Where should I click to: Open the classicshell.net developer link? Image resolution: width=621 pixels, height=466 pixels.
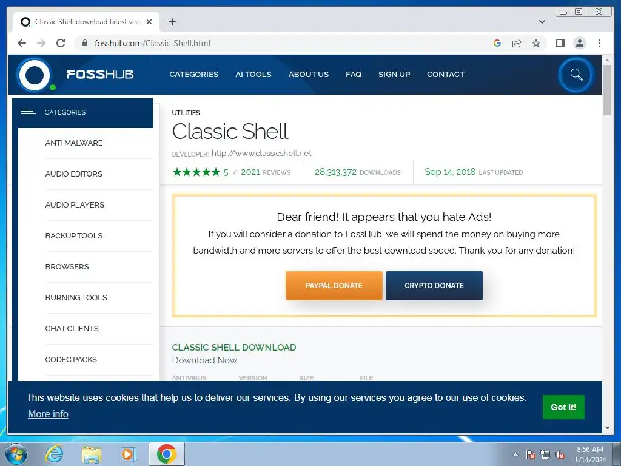click(261, 154)
